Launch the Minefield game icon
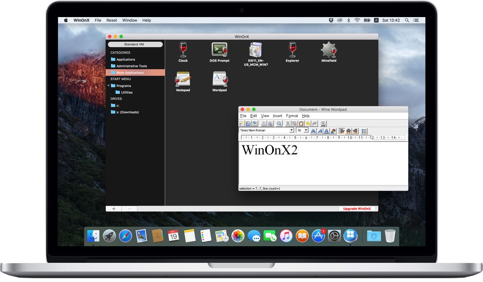 (329, 50)
